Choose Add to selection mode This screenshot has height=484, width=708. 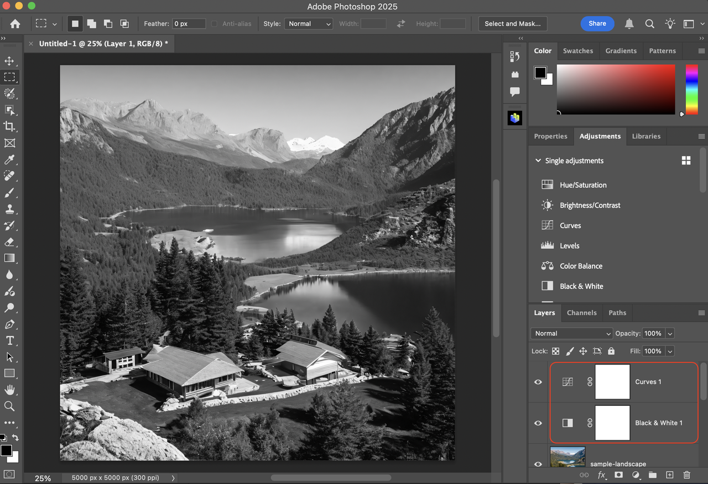tap(91, 24)
